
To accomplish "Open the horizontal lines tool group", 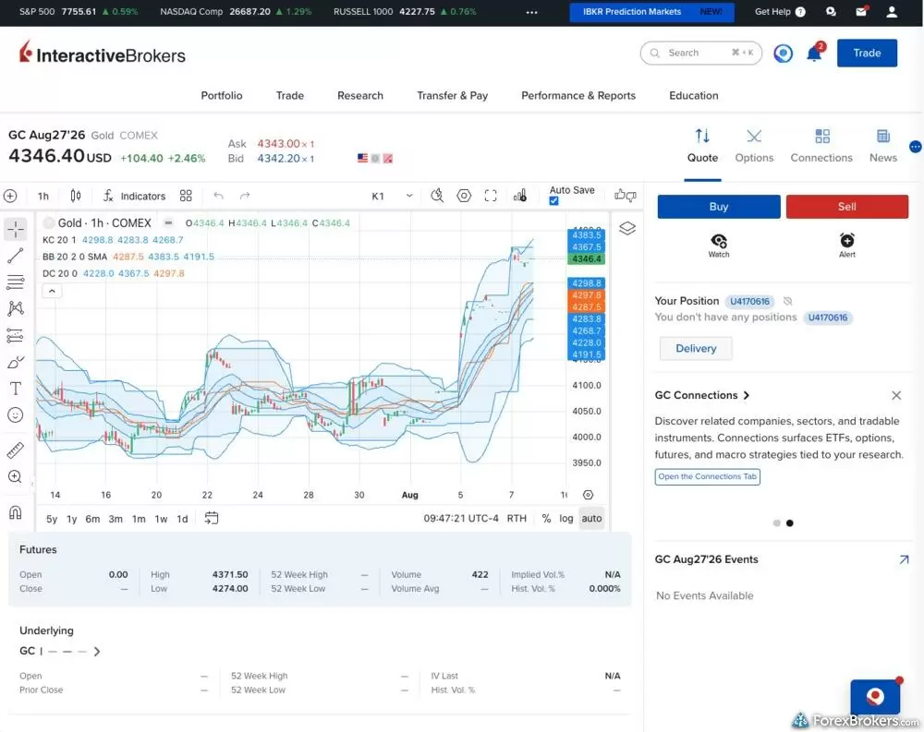I will pyautogui.click(x=16, y=282).
